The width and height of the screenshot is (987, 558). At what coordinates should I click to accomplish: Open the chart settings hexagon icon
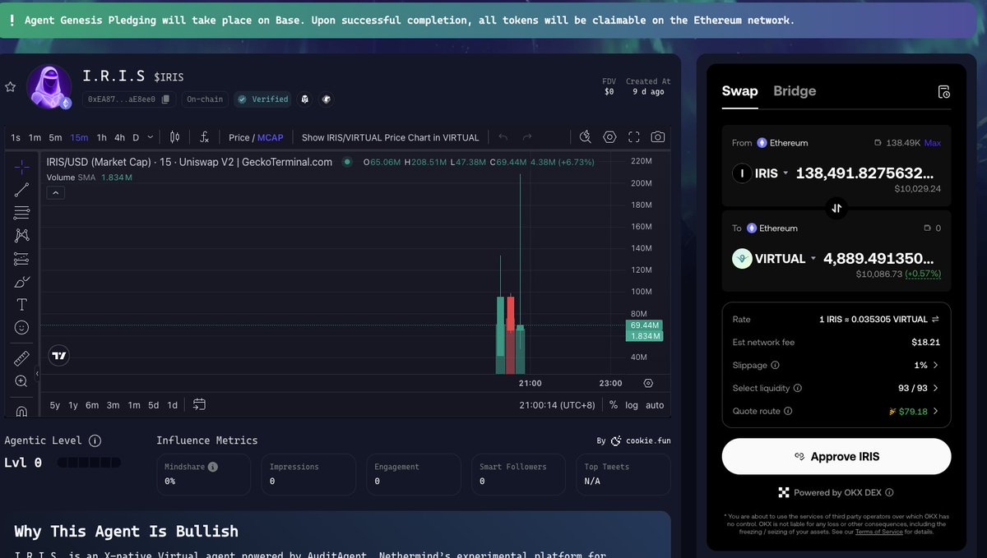click(609, 137)
